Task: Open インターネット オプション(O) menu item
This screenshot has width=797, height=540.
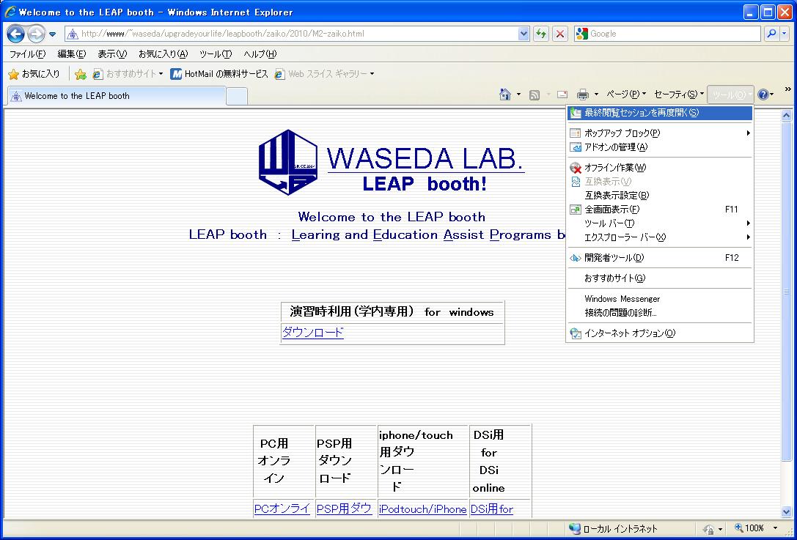Action: [660, 334]
